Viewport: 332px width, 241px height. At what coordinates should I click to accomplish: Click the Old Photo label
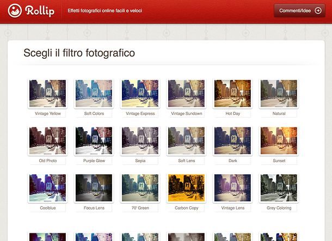48,161
